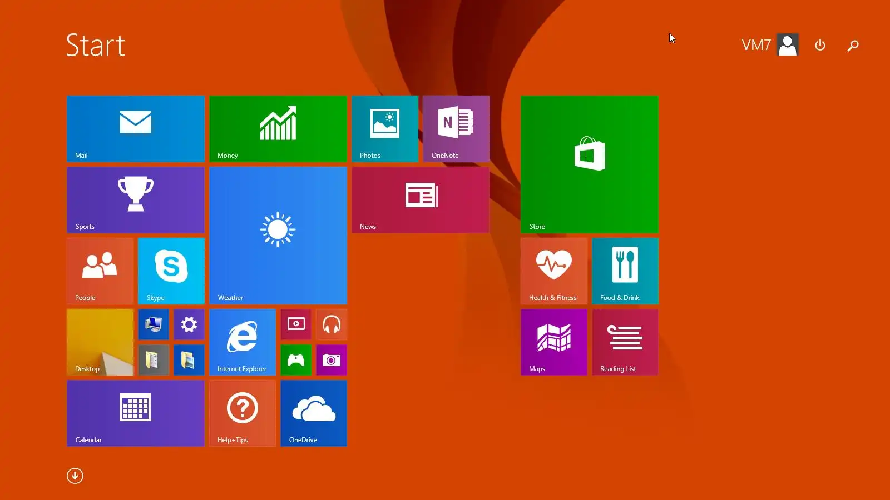
Task: Open the small Documents folder tile
Action: click(154, 360)
